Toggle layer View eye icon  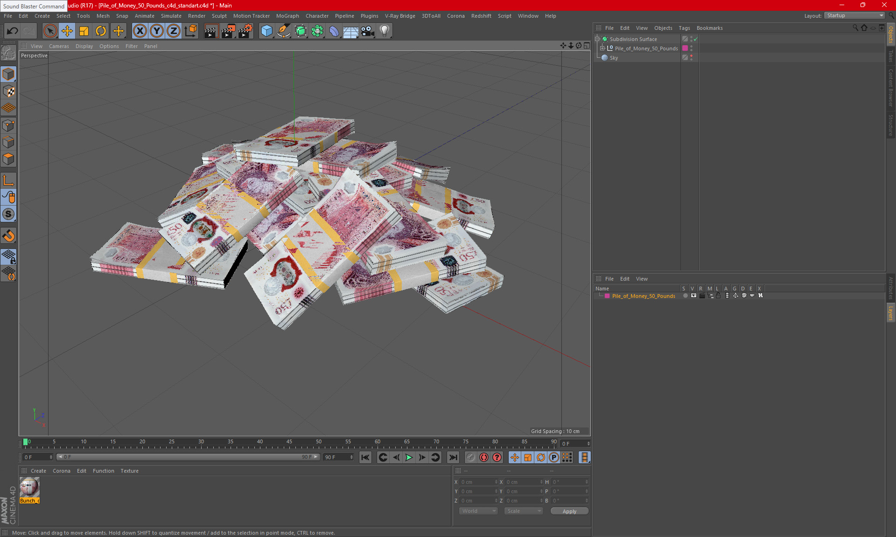pyautogui.click(x=693, y=296)
